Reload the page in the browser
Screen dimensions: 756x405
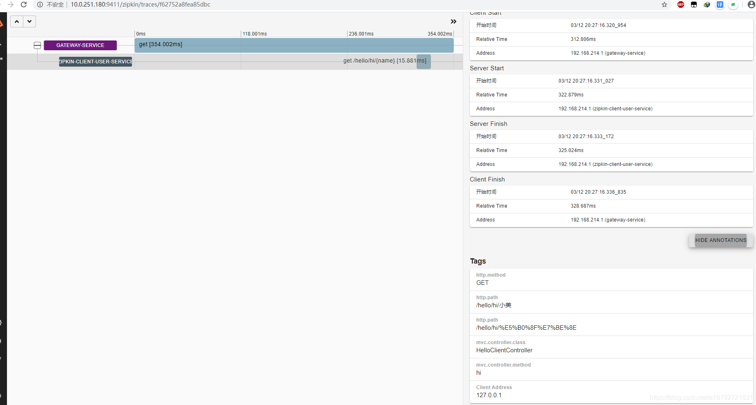24,4
